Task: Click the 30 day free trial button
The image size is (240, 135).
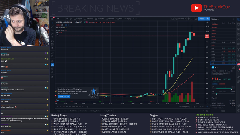Action: (x=64, y=96)
